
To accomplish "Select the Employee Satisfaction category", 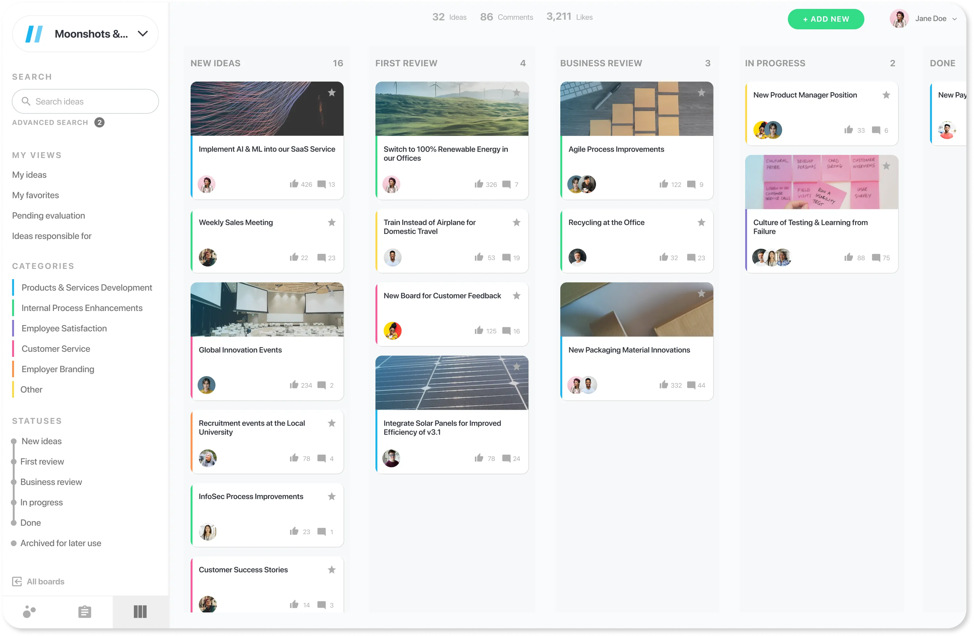I will point(64,328).
